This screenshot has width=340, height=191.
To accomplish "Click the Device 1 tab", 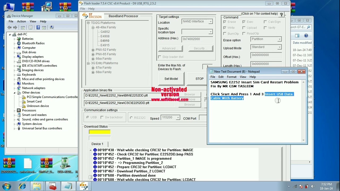I will click(97, 144).
